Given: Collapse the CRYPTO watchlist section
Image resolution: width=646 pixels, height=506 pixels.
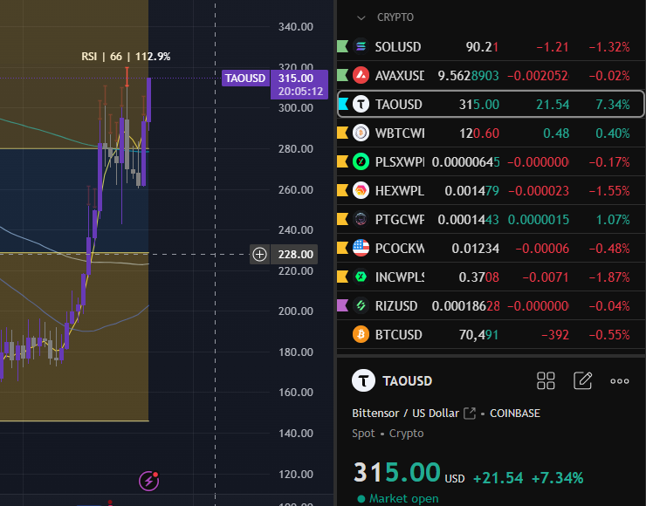Looking at the screenshot, I should click(361, 17).
